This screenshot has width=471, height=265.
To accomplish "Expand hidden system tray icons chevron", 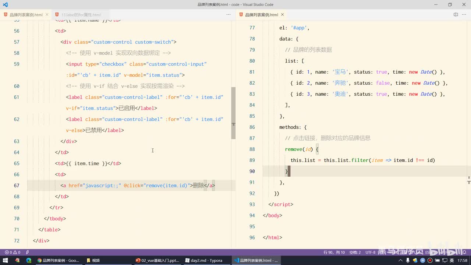I will 401,260.
